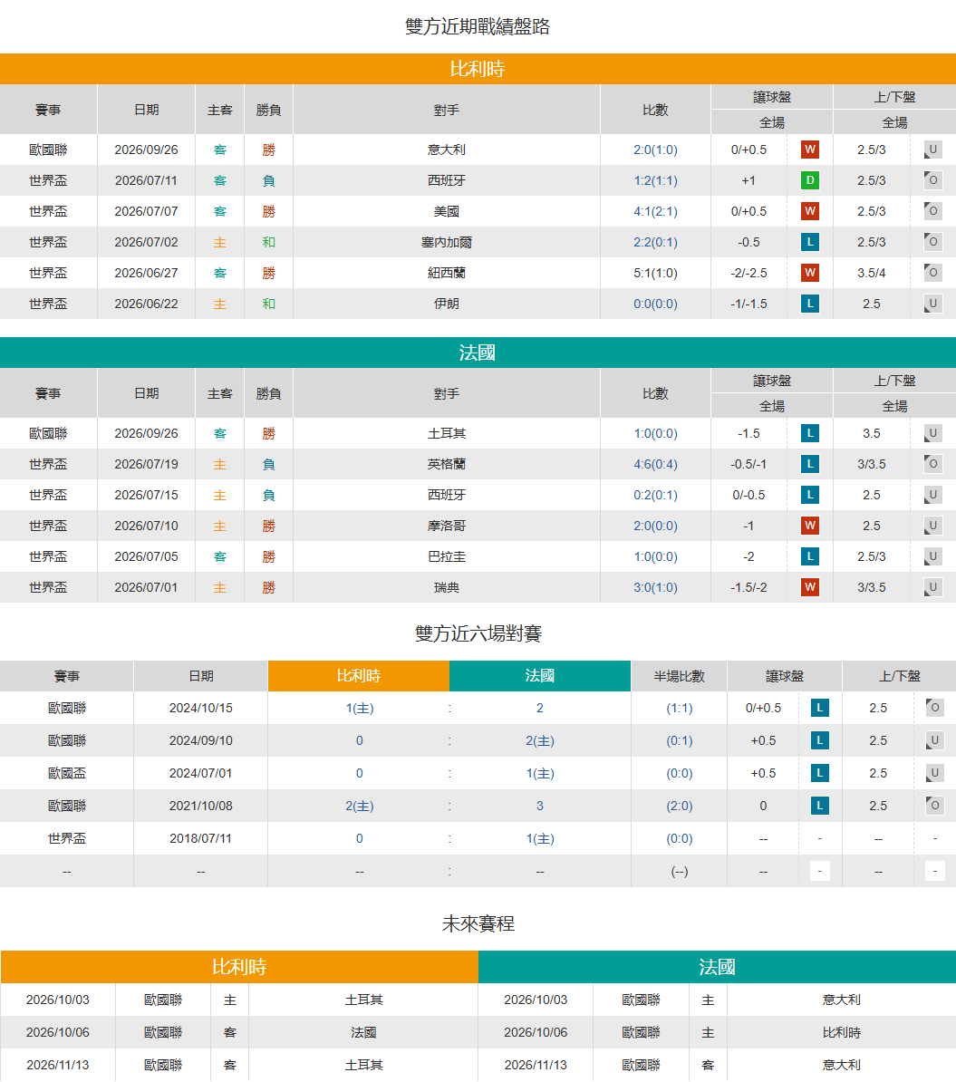
Task: Click the L badge in 2021/10/08 head-to-head row
Action: [x=819, y=806]
